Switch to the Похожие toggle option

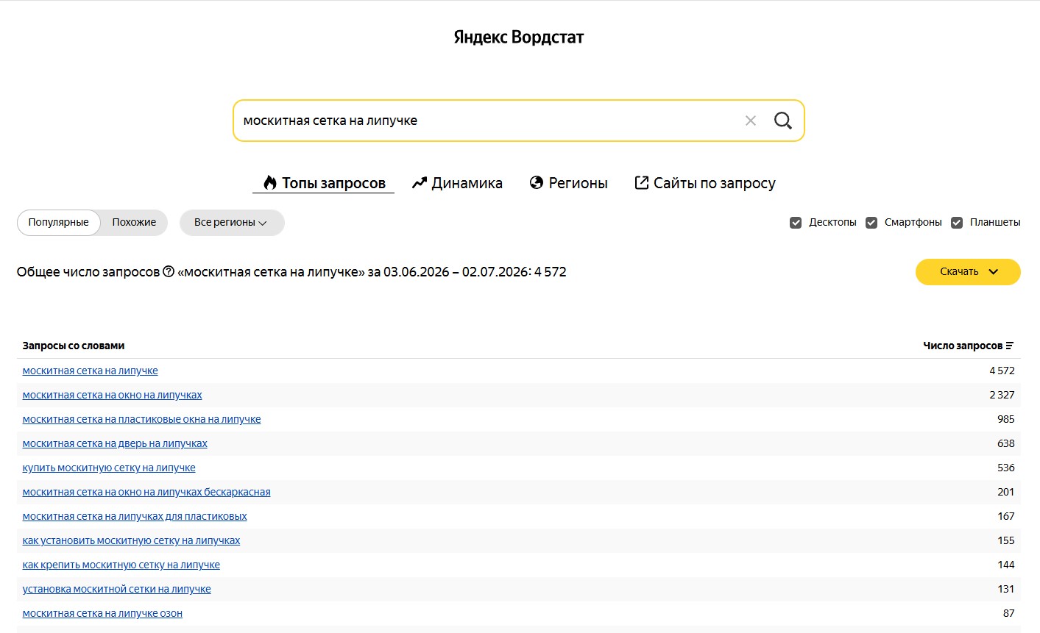pyautogui.click(x=134, y=223)
